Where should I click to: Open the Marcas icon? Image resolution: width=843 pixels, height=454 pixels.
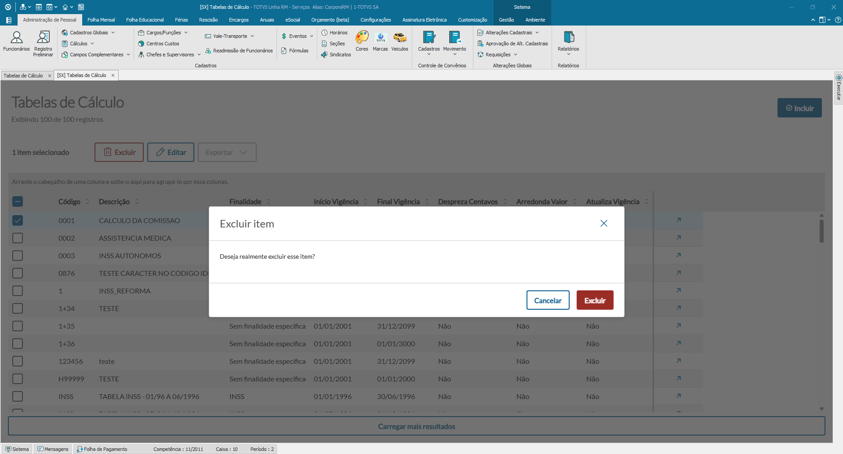(380, 41)
